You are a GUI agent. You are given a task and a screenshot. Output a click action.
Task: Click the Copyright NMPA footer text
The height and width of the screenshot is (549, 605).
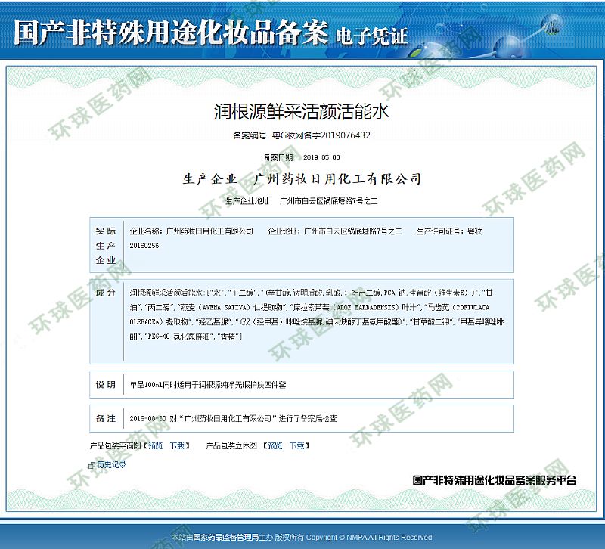[369, 538]
